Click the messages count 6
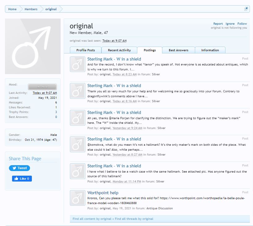Viewport: 253px width, 226px height. (x=56, y=103)
